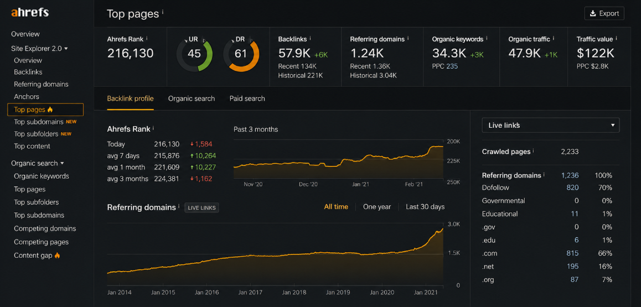641x307 pixels.
Task: Select the All time range
Action: 336,206
